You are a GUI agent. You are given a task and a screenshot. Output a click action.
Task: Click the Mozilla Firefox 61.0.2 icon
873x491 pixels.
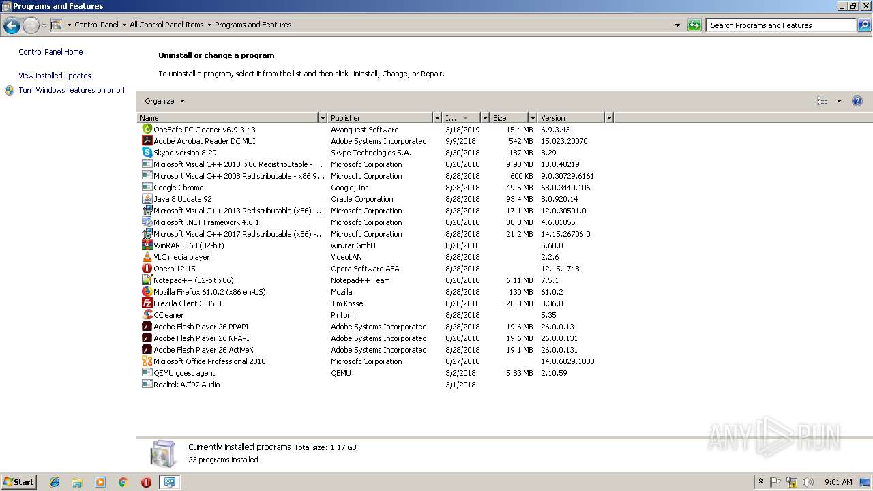click(x=147, y=291)
